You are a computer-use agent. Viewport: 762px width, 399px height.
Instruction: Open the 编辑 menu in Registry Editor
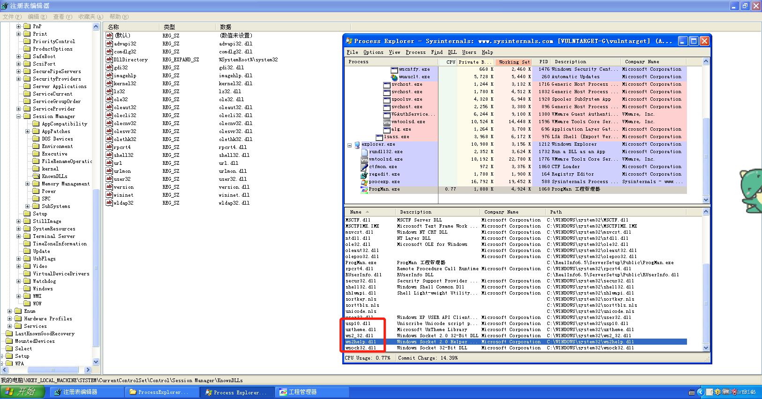point(37,17)
